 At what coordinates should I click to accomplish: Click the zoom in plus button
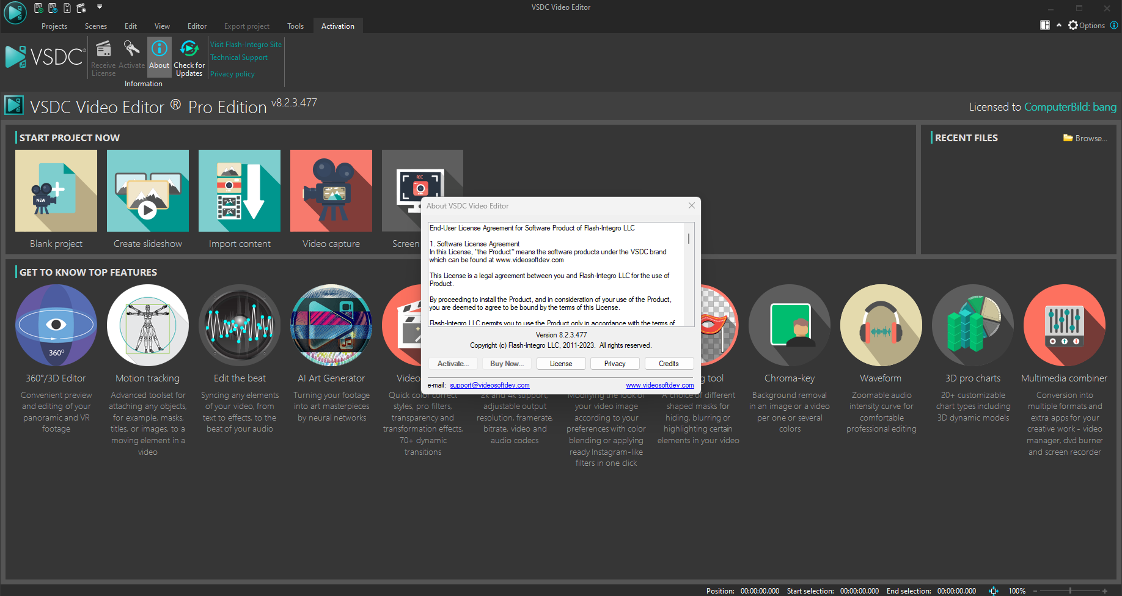[1105, 591]
